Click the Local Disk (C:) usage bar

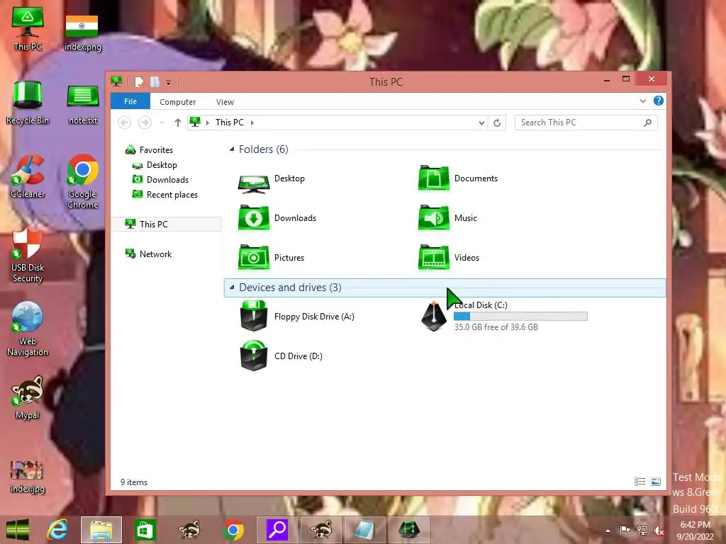tap(520, 317)
